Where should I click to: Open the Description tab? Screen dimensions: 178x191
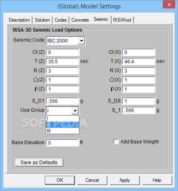click(x=19, y=20)
